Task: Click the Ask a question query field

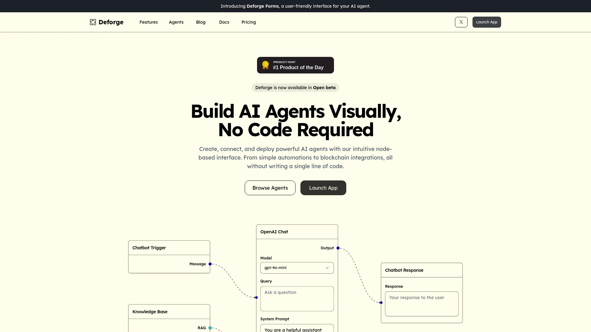Action: click(296, 298)
